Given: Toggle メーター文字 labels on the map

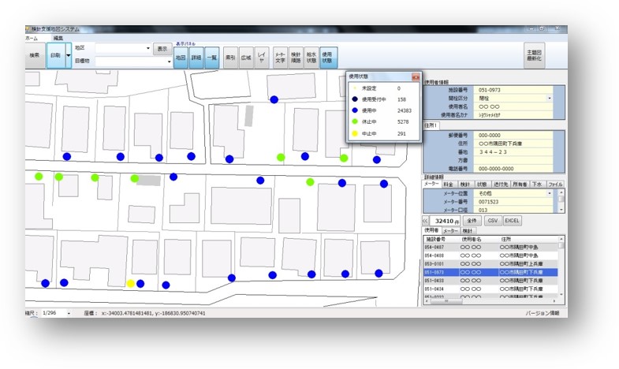Looking at the screenshot, I should (x=280, y=58).
